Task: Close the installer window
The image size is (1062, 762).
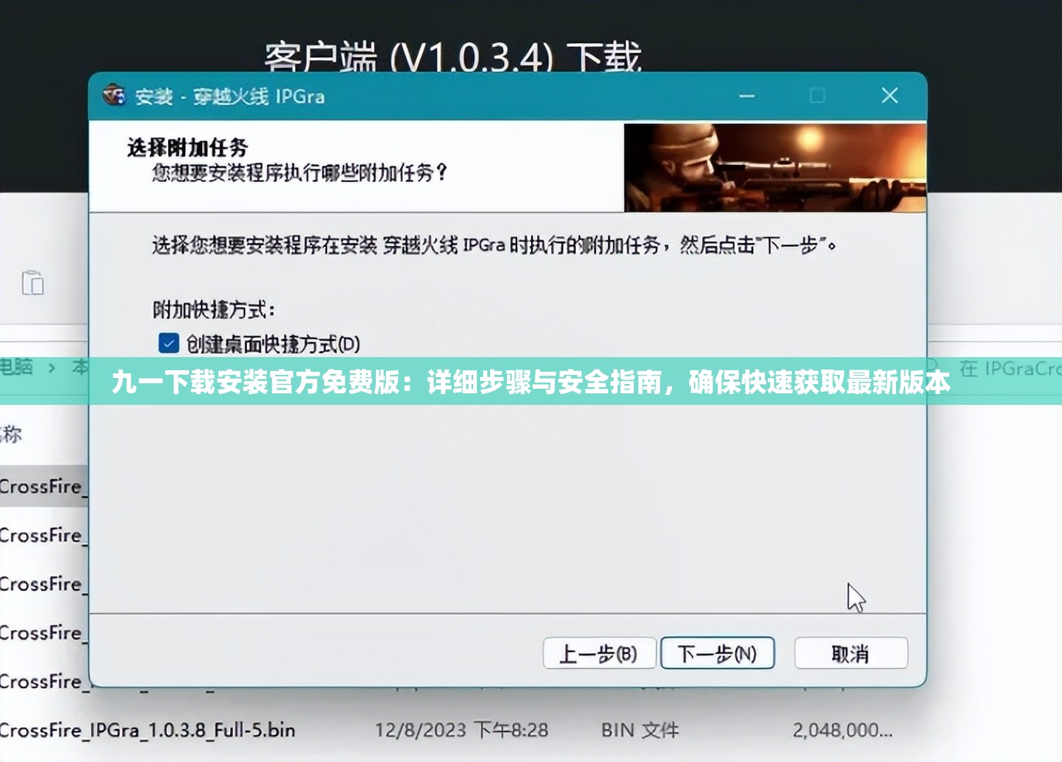Action: 889,96
